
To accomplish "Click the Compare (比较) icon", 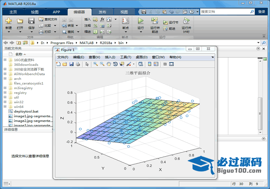I will (41, 25).
